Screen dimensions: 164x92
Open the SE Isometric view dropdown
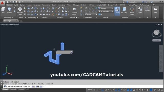106,11
